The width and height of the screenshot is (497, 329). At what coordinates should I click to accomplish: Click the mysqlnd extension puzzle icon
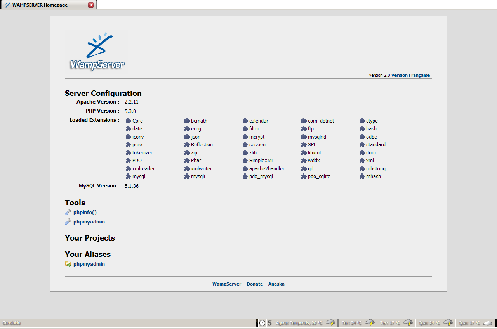point(304,137)
